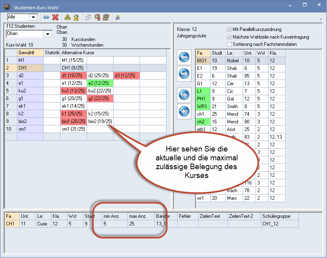Select green ch2 row in course list

[240, 122]
